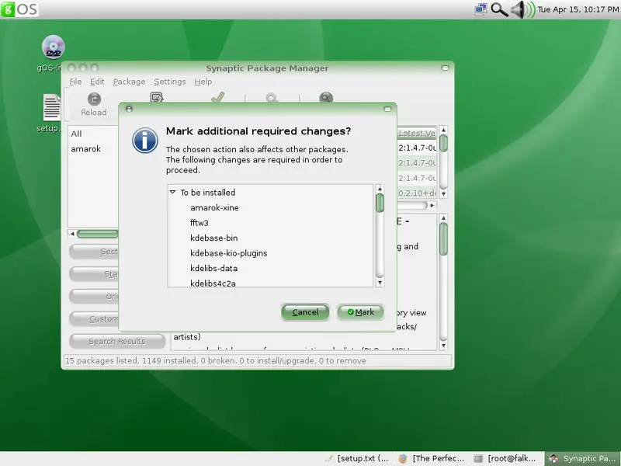The image size is (621, 466).
Task: Click the Search Results filter button
Action: 117,341
